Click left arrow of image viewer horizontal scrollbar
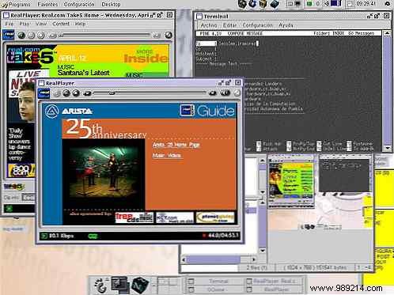 tap(184, 259)
